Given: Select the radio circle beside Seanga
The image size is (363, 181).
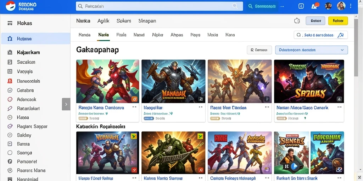Looking at the screenshot, I should click(10, 153).
